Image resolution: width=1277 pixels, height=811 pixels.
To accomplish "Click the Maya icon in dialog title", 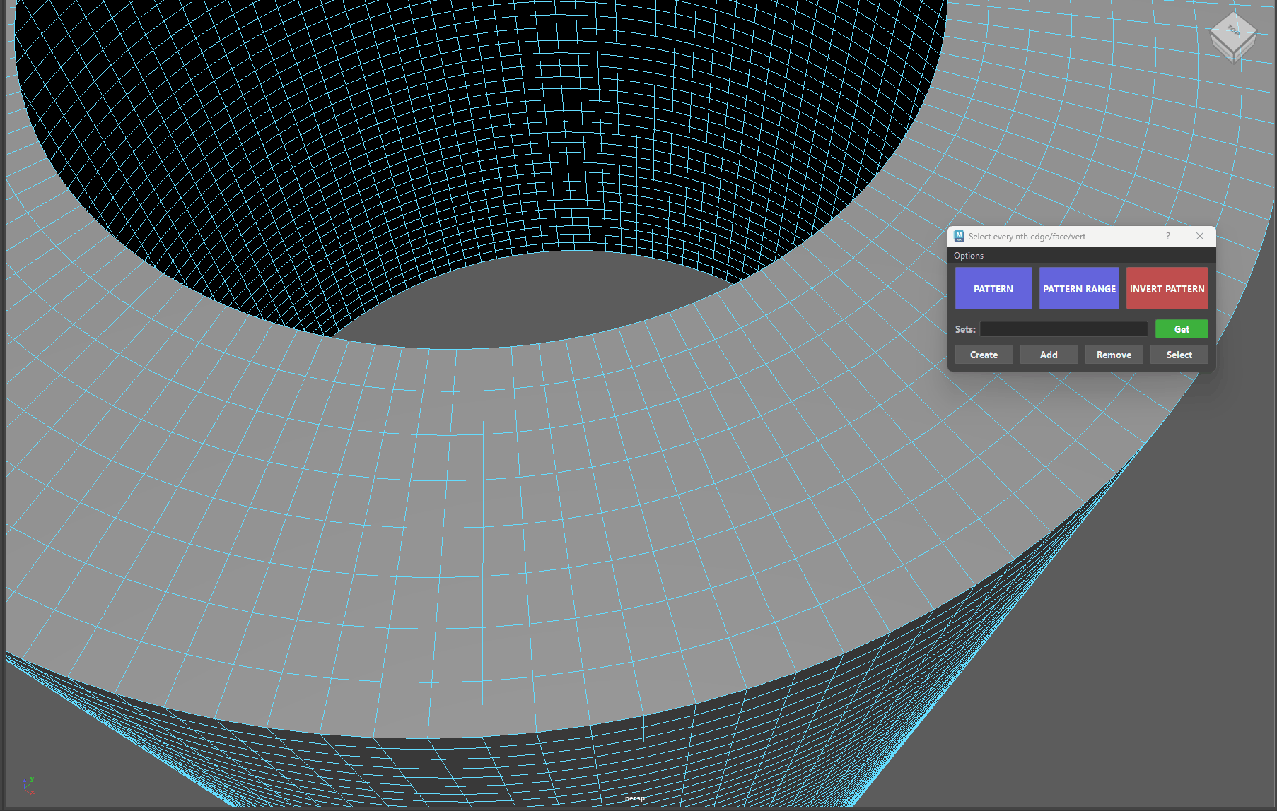I will (x=960, y=236).
